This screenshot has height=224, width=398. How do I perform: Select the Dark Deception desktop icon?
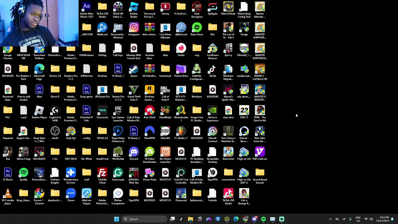coord(197,10)
